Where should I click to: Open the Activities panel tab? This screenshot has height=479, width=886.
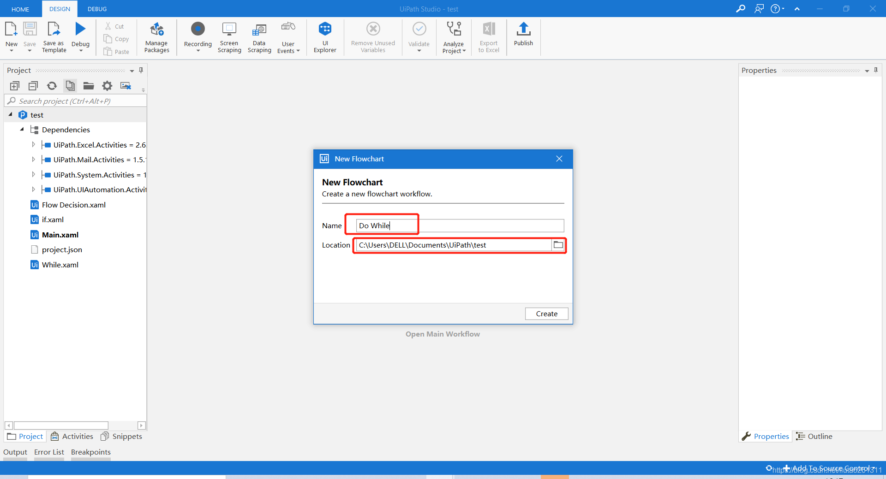point(72,436)
